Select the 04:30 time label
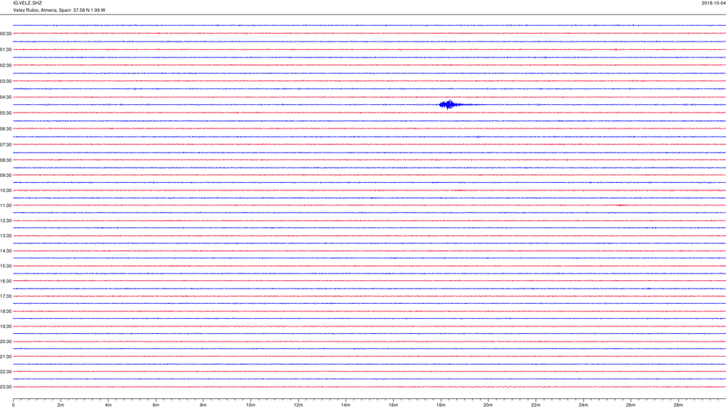Viewport: 726px width, 408px height. coord(5,97)
